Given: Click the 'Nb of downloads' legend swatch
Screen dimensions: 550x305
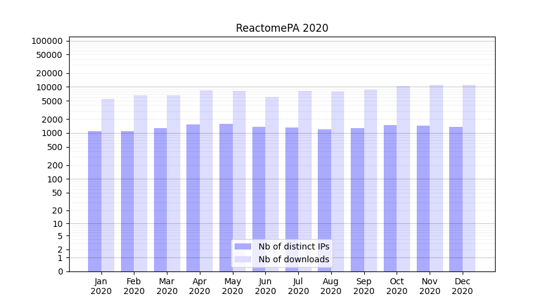Looking at the screenshot, I should click(x=243, y=259).
